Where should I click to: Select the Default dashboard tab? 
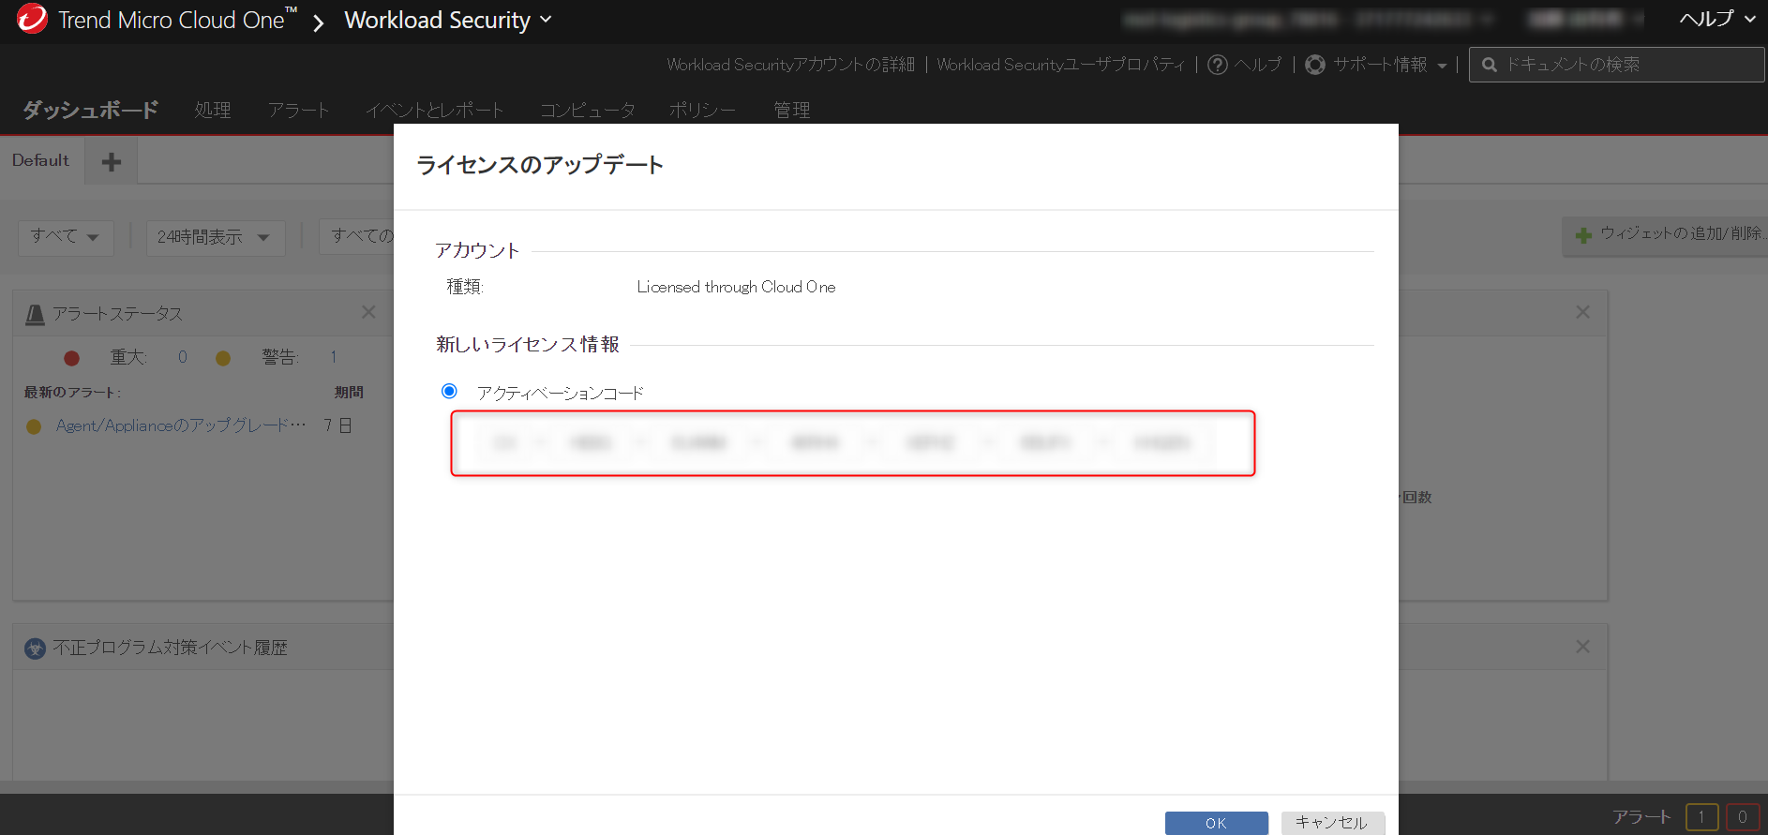(41, 160)
